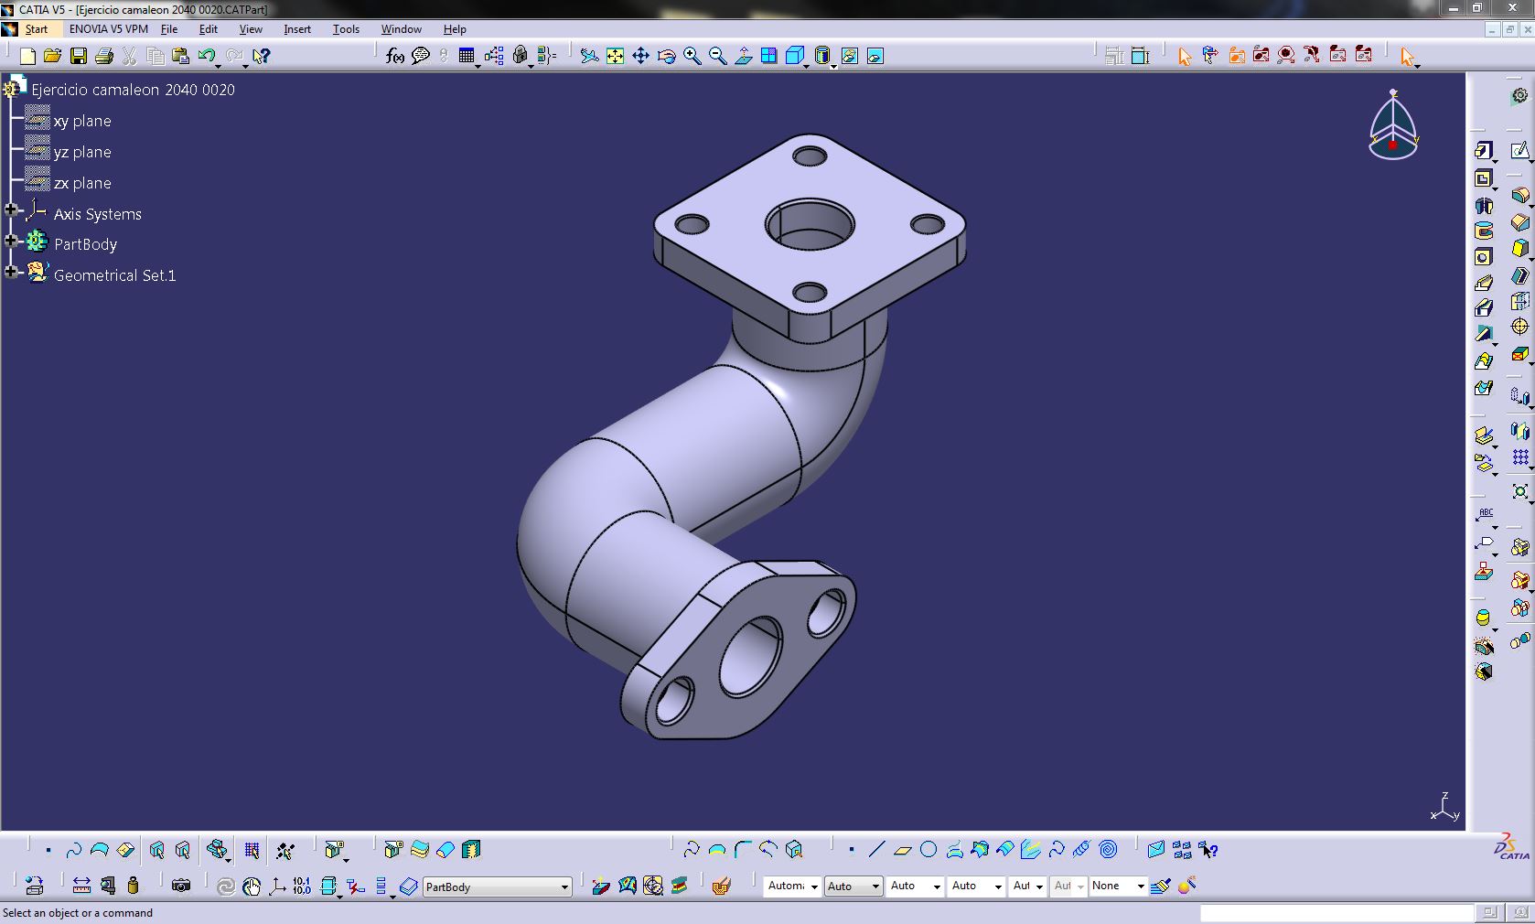Toggle the hand manipulation icon
Viewport: 1535px width, 924px height.
(x=252, y=886)
